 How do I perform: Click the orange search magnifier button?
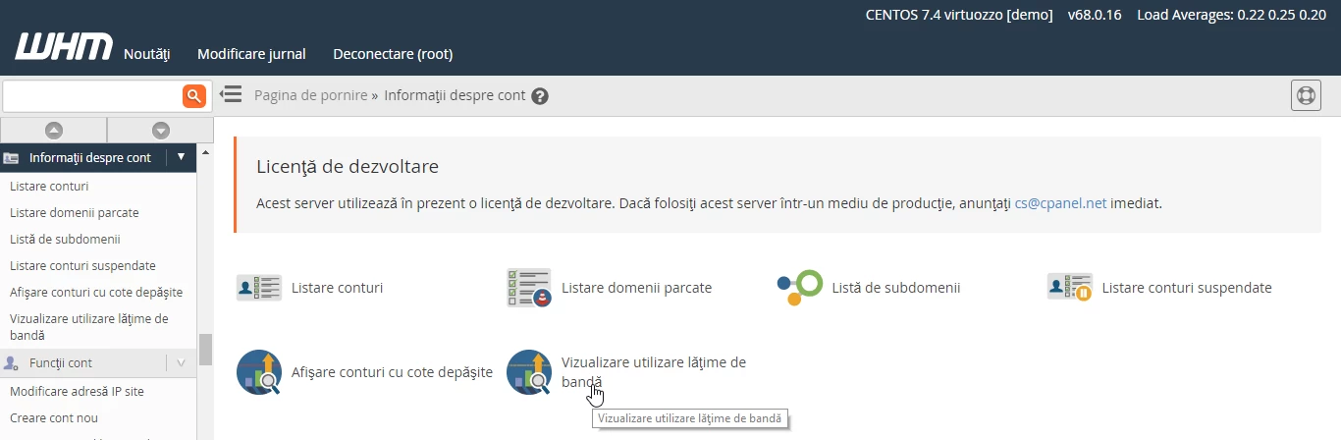194,95
